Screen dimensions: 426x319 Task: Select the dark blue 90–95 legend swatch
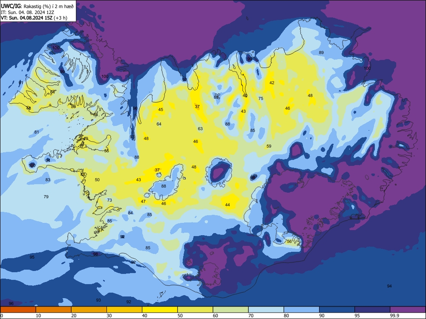(337, 310)
